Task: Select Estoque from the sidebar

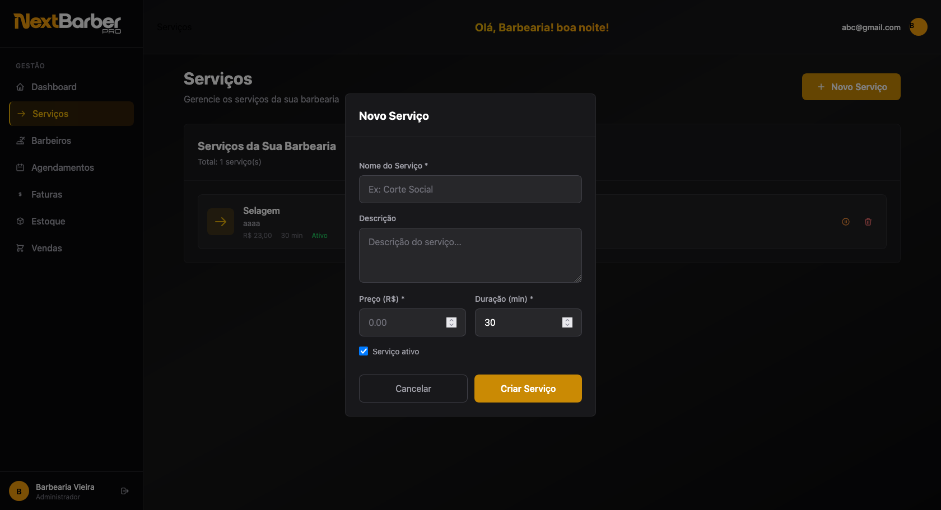Action: pos(48,221)
